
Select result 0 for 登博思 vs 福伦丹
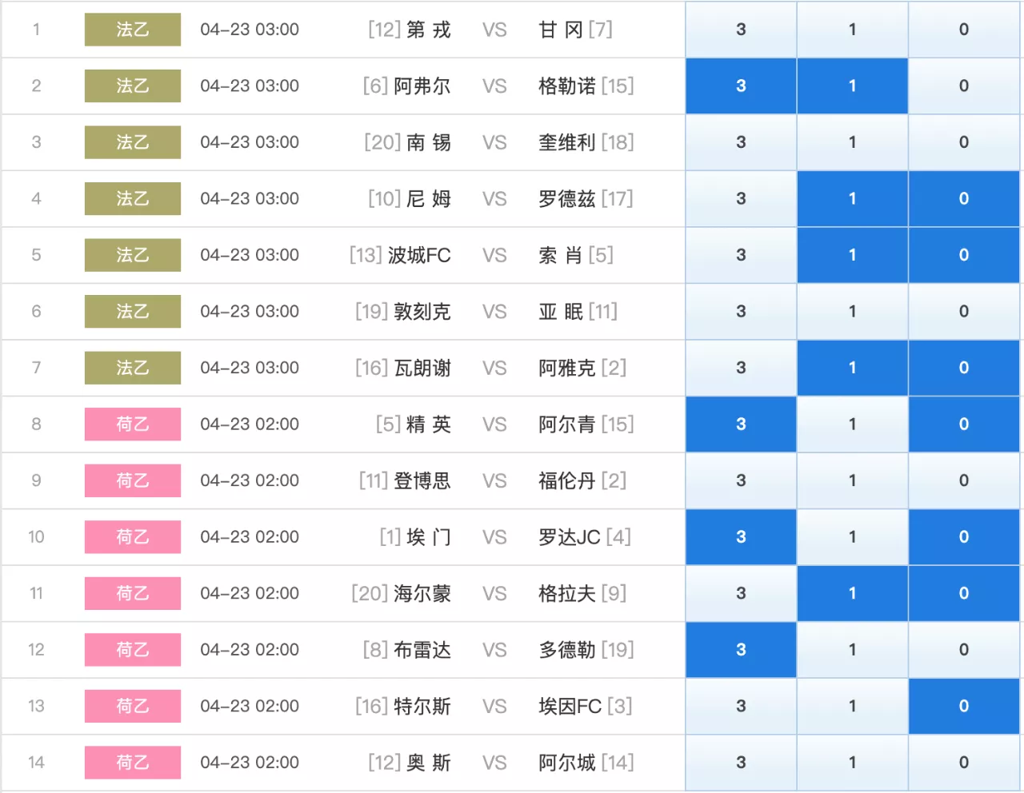(x=964, y=480)
